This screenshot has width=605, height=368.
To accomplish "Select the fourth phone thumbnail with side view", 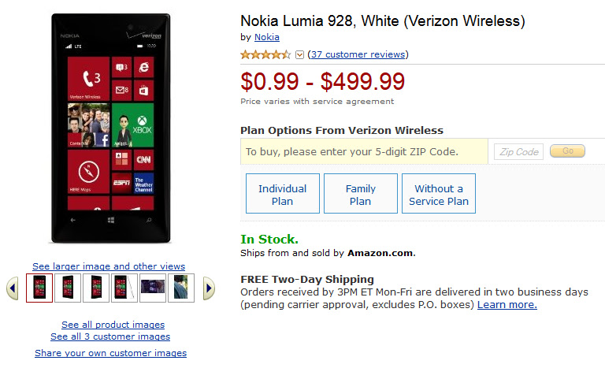I will coord(124,288).
